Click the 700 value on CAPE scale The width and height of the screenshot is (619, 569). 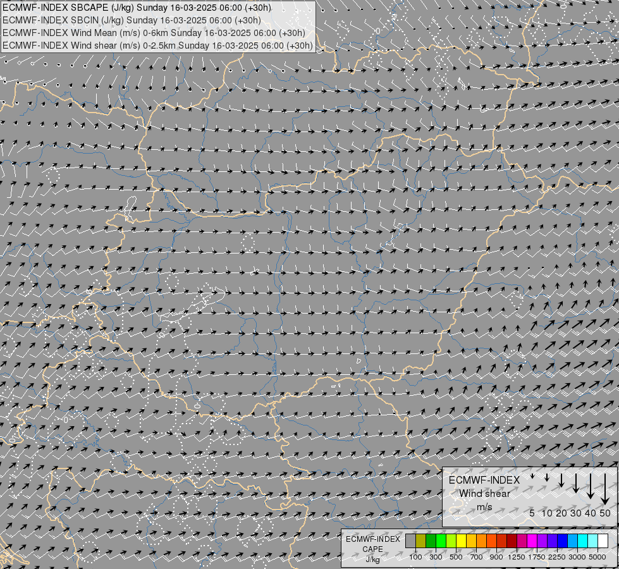click(477, 557)
